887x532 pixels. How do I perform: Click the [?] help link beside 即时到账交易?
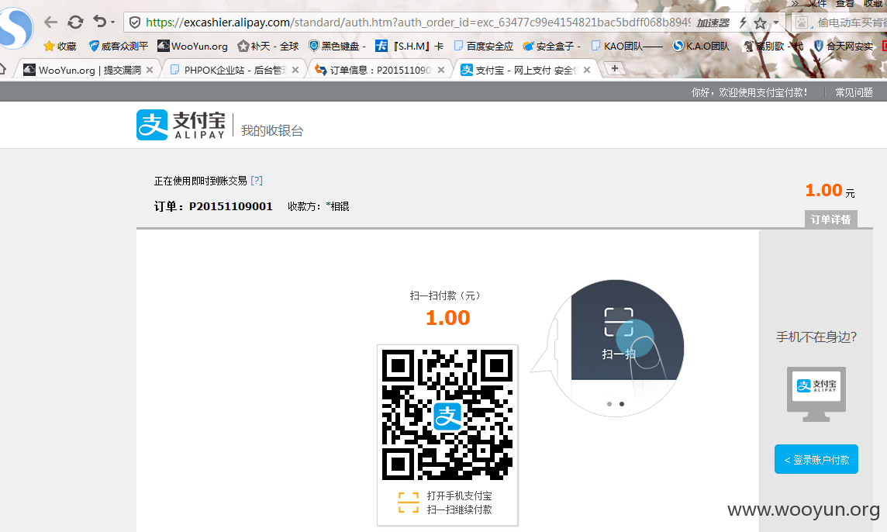coord(257,181)
